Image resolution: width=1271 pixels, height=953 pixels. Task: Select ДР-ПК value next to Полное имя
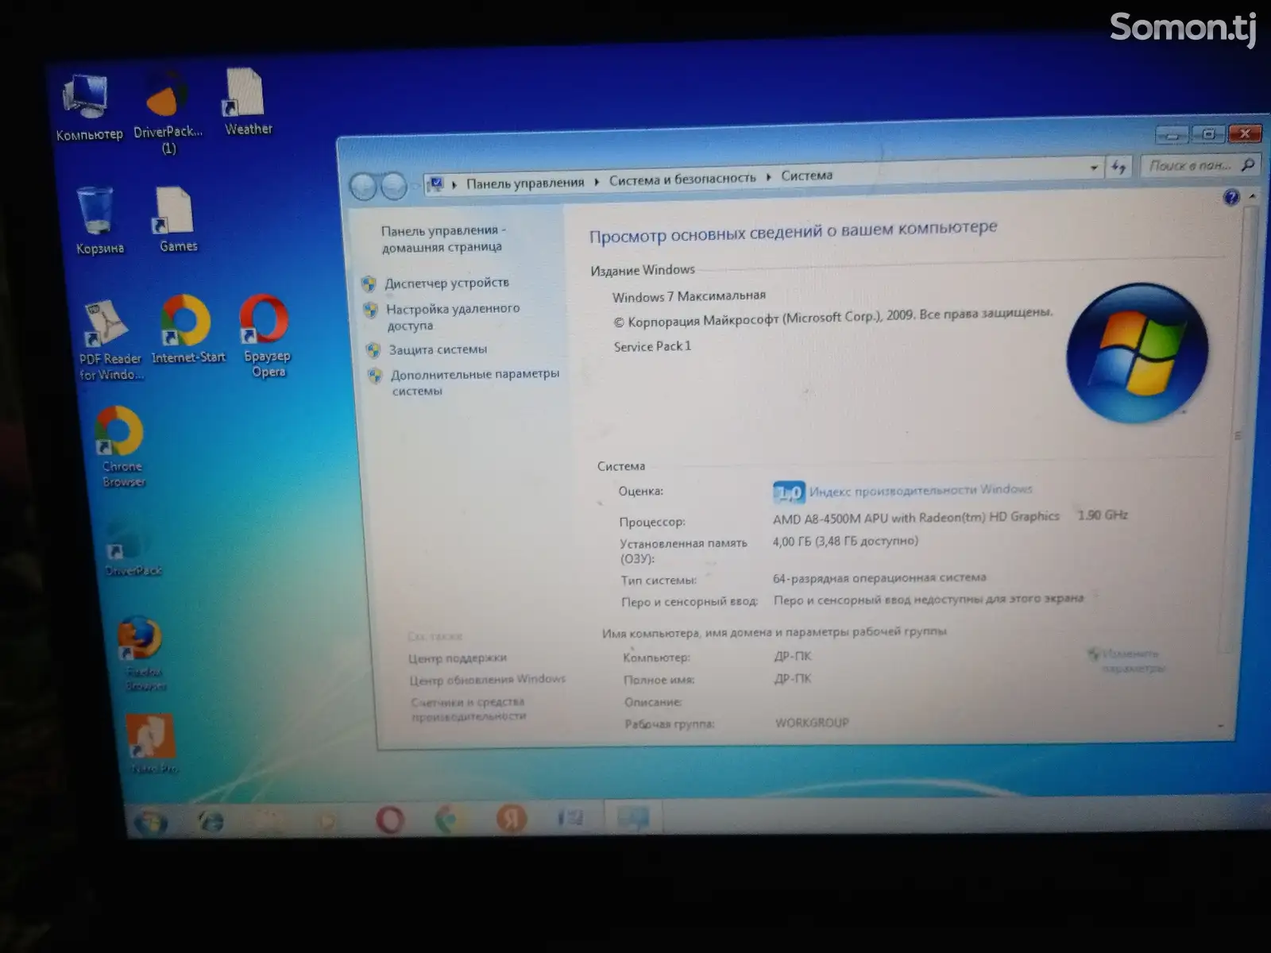coord(793,679)
